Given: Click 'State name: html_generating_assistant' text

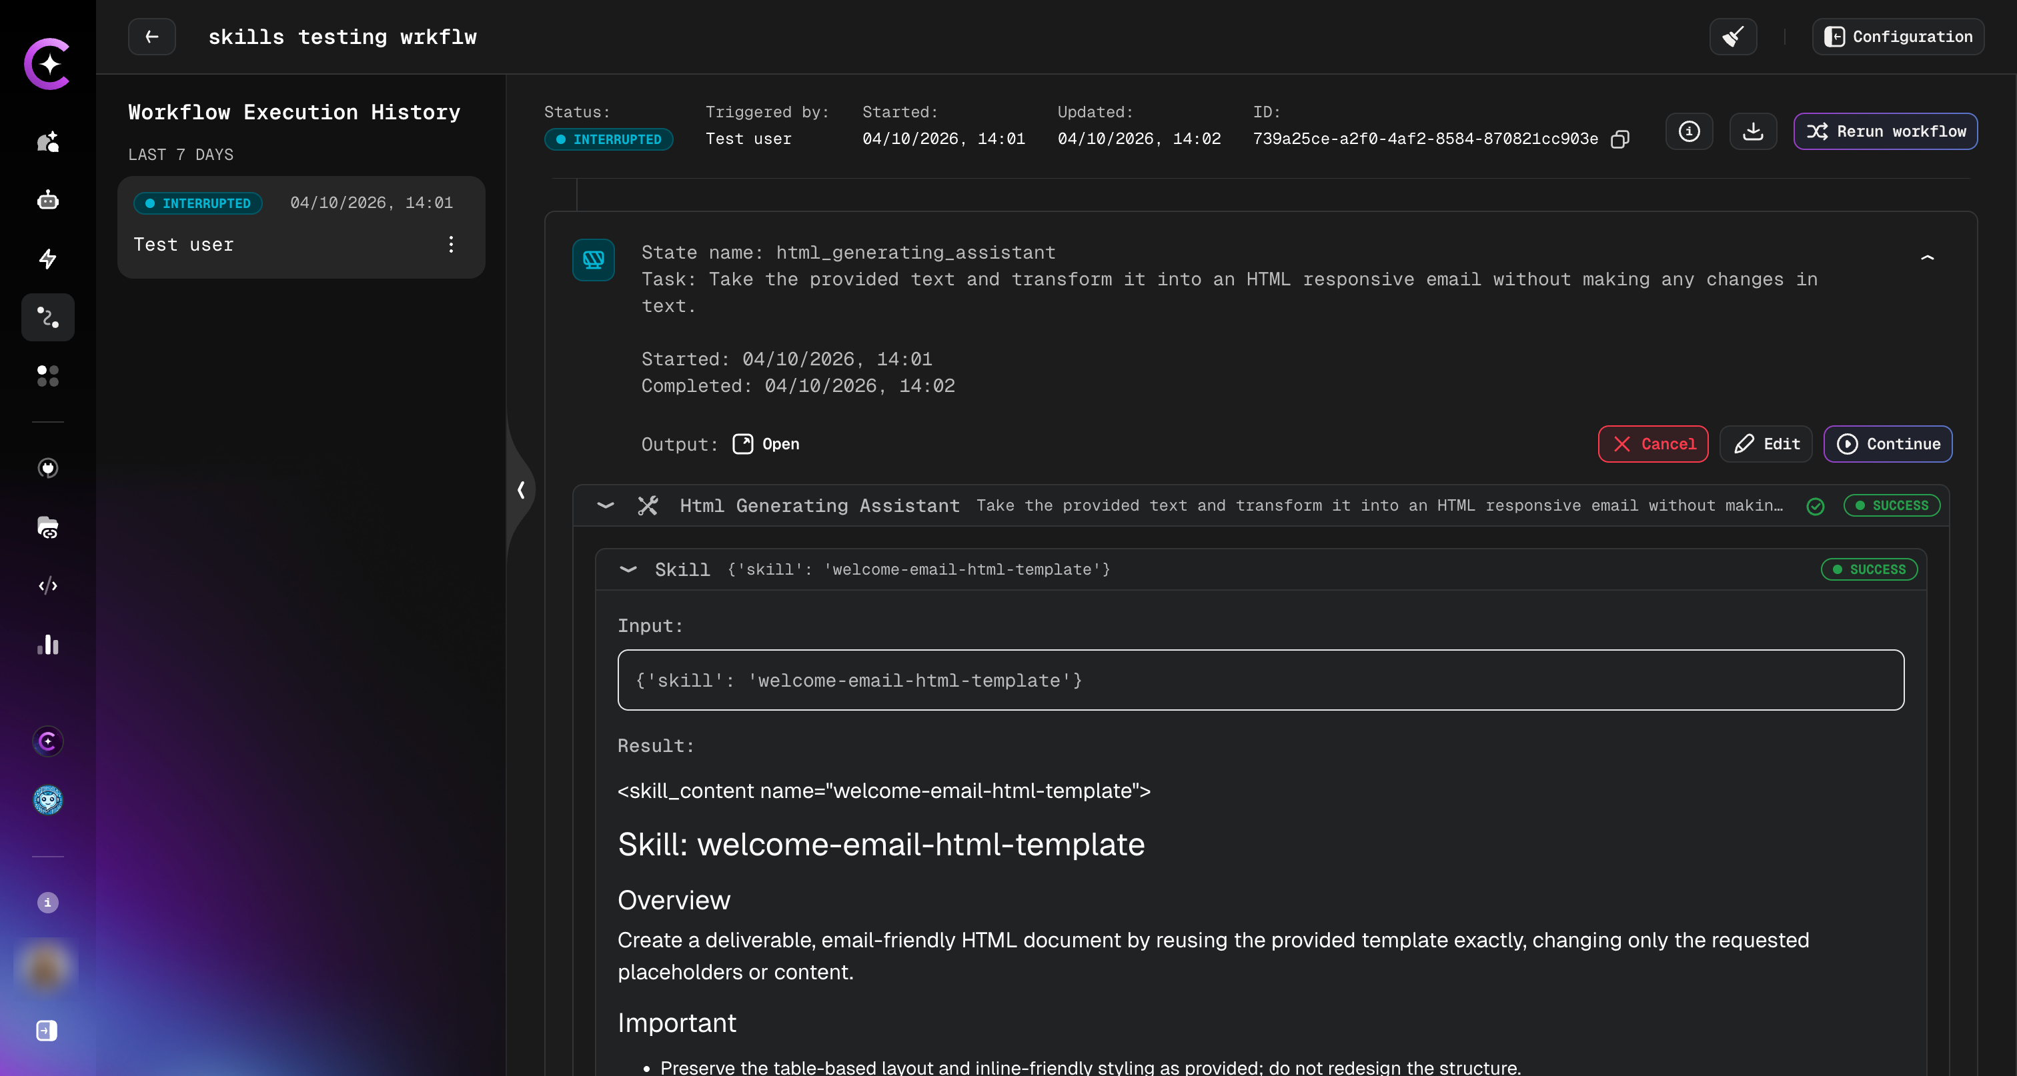Looking at the screenshot, I should pos(848,253).
